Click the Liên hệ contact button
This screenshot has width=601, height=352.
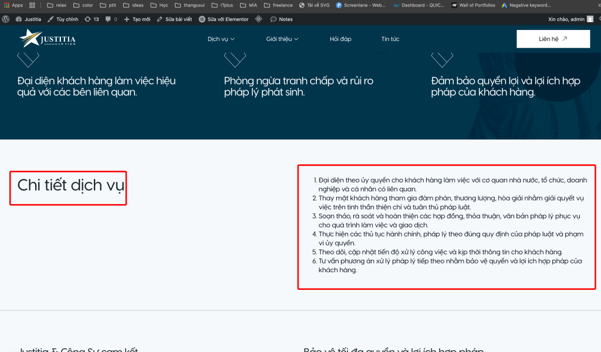(x=553, y=39)
